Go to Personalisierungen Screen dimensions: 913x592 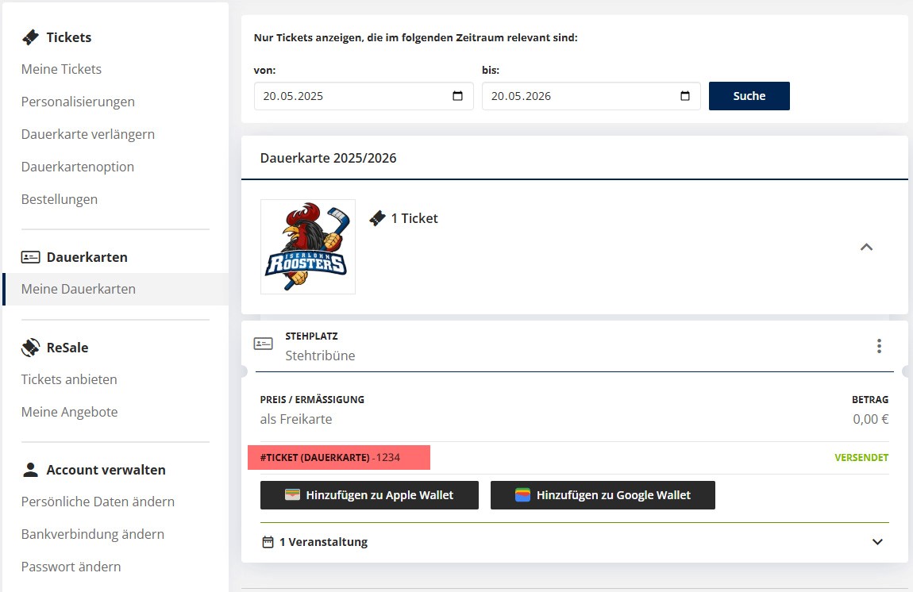(x=78, y=102)
